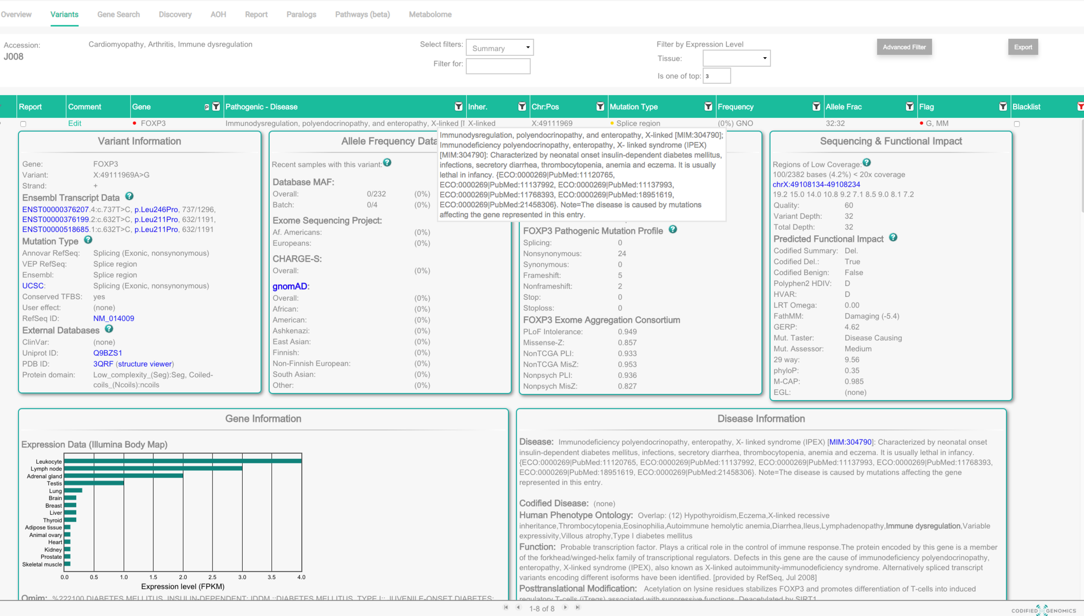Switch to the Overview tab
The width and height of the screenshot is (1084, 616).
16,15
